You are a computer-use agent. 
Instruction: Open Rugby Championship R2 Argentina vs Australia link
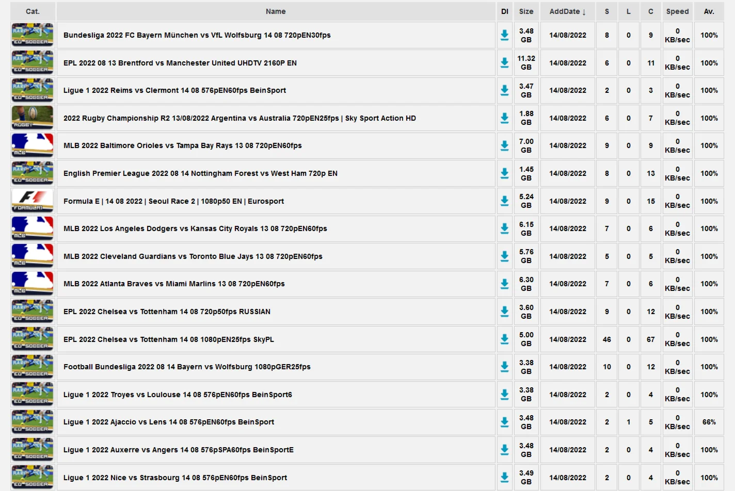point(239,118)
